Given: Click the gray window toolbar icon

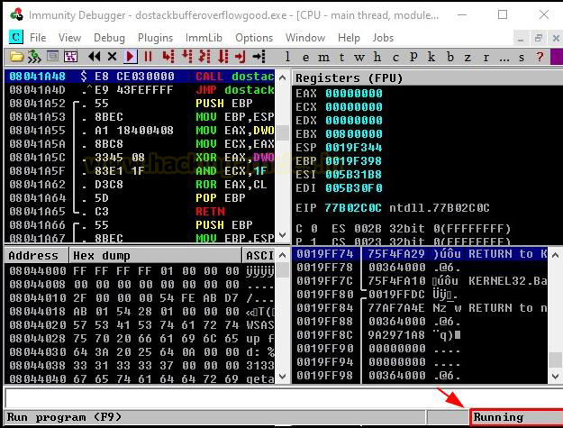Looking at the screenshot, I should click(52, 57).
